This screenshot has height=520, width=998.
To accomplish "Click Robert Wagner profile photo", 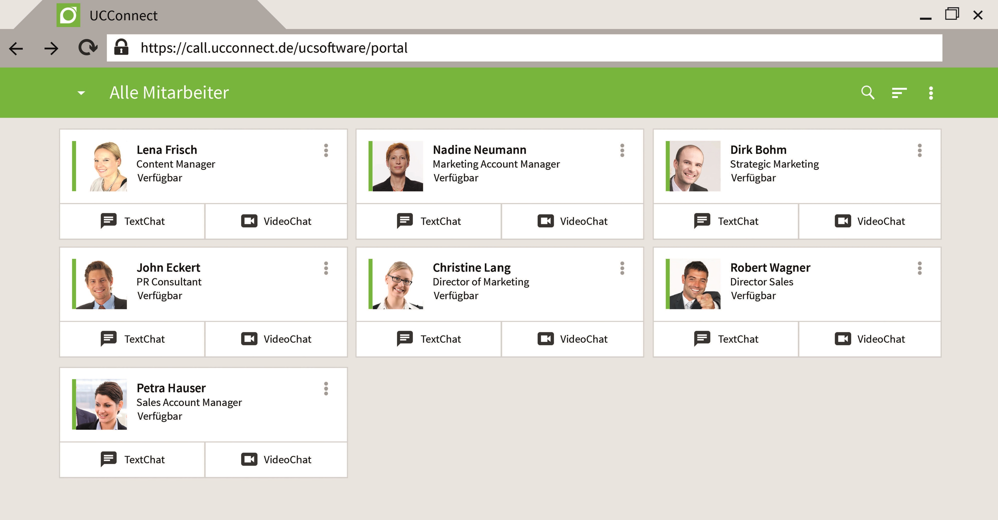I will coord(695,284).
